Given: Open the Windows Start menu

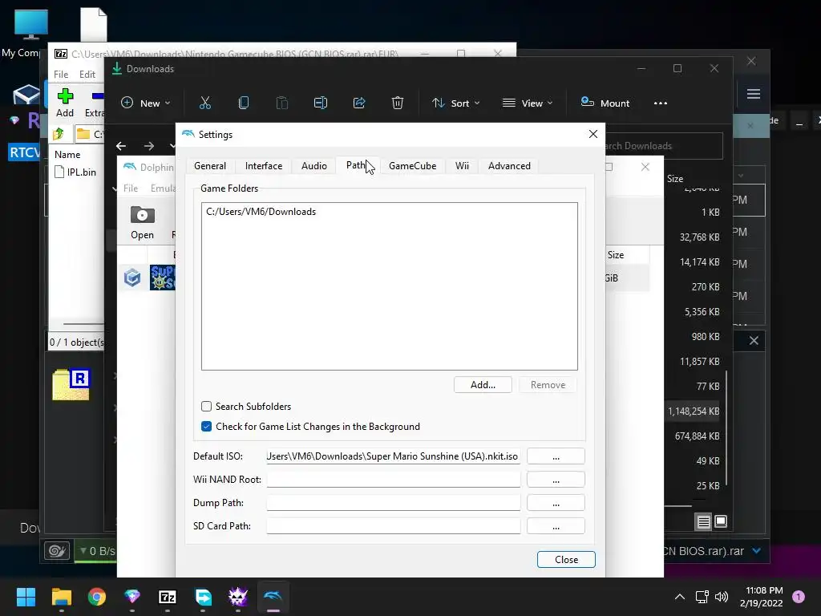Looking at the screenshot, I should click(26, 597).
